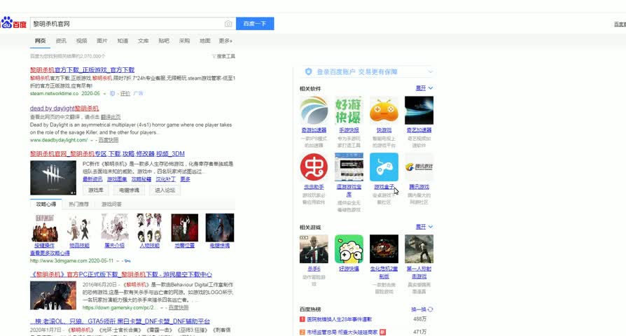
Task: Click the 腾讯游戏 app icon
Action: pos(419,167)
